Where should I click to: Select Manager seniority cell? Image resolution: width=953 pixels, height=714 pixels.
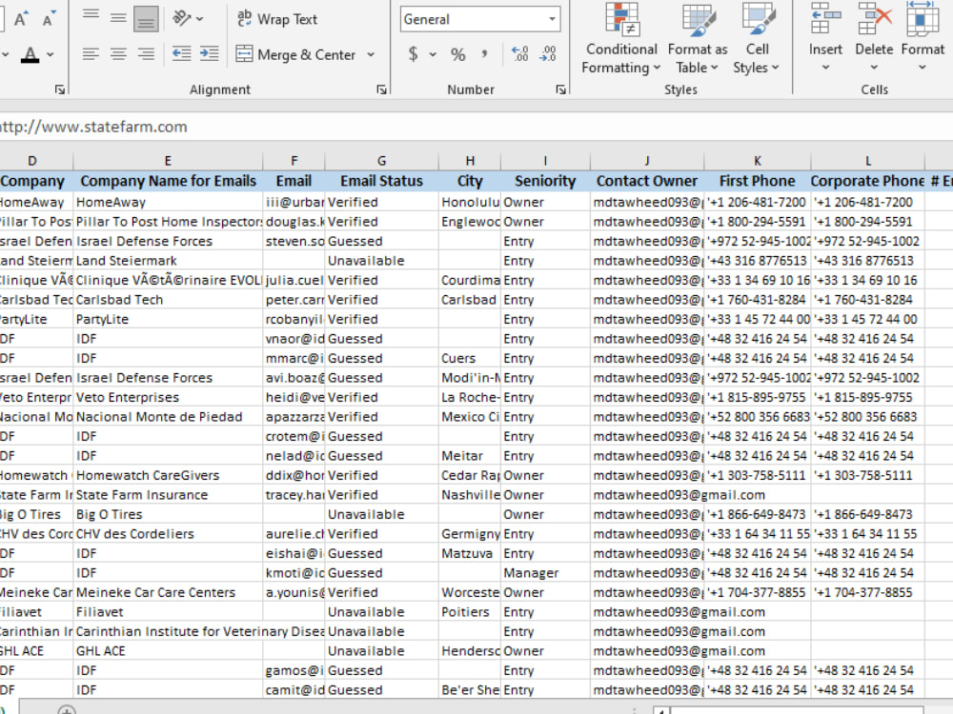[x=545, y=573]
